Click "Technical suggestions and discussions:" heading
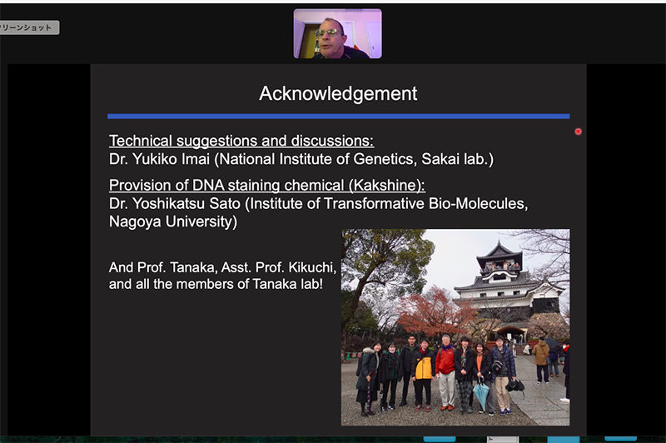 241,141
